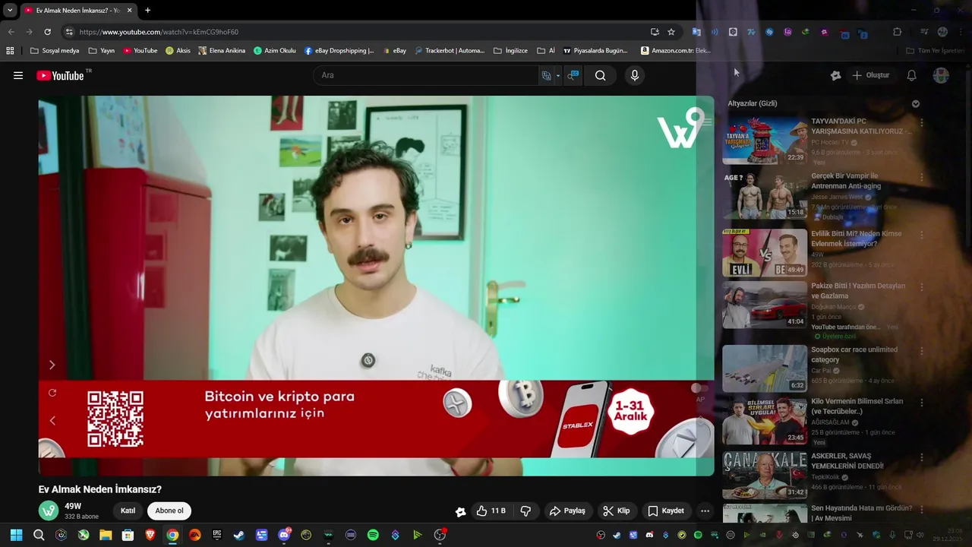Like the video with thumbs up
The width and height of the screenshot is (972, 547).
tap(491, 511)
